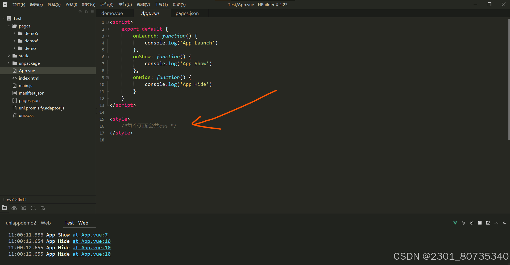Rerun the project from console toolbar
The height and width of the screenshot is (265, 510).
coord(472,223)
